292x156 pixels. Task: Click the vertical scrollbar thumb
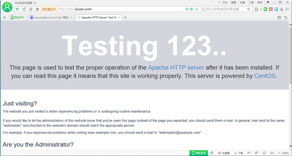tap(290, 55)
